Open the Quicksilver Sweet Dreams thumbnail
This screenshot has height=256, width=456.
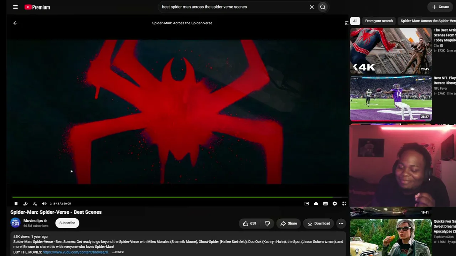391,238
